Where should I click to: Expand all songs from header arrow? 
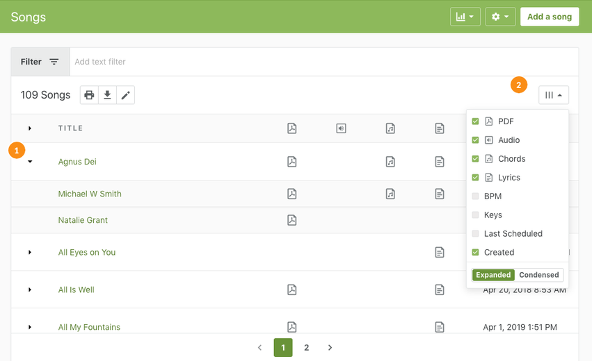(x=29, y=128)
